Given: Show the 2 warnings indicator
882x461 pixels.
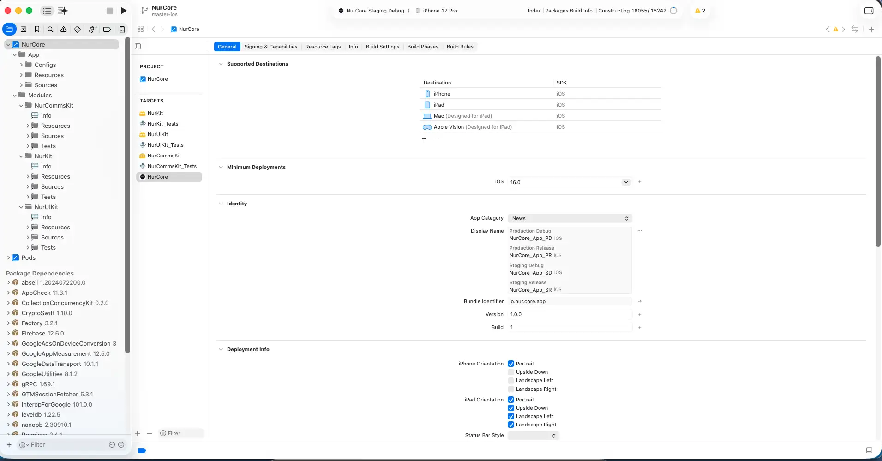Looking at the screenshot, I should pyautogui.click(x=700, y=11).
